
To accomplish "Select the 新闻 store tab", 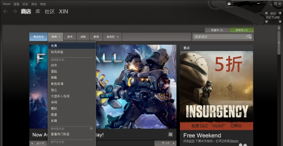I will click(x=96, y=37).
